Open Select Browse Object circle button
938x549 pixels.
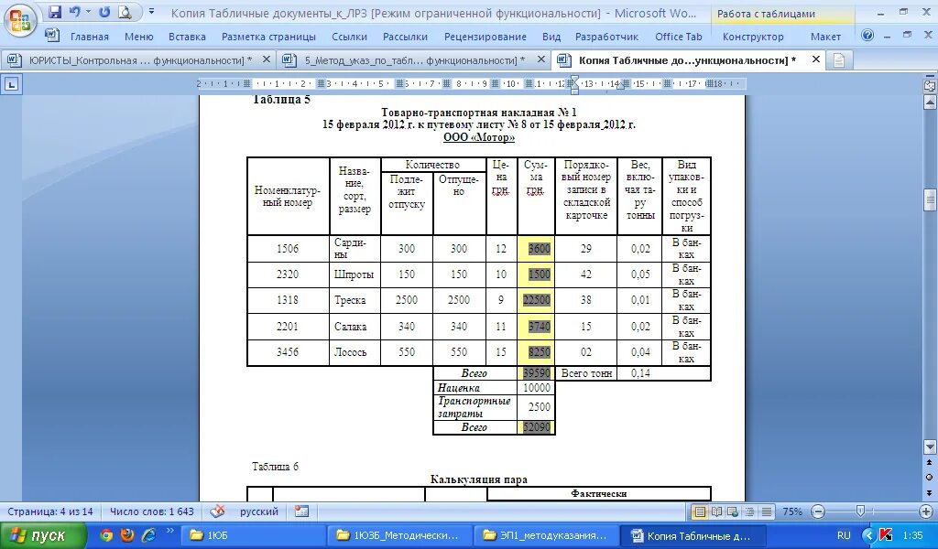pyautogui.click(x=930, y=478)
